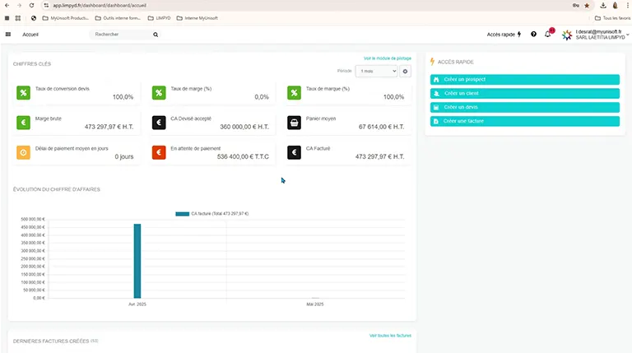
Task: Click Créer un prospect button
Action: (524, 79)
